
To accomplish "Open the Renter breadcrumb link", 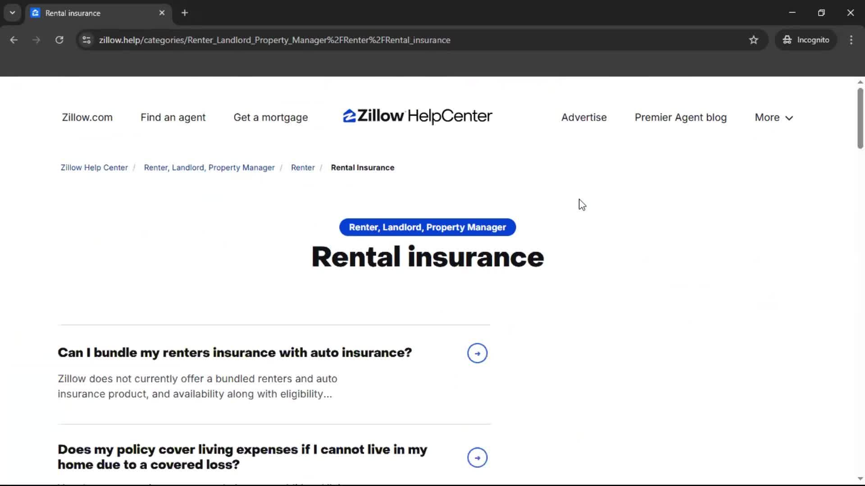I will pyautogui.click(x=302, y=167).
